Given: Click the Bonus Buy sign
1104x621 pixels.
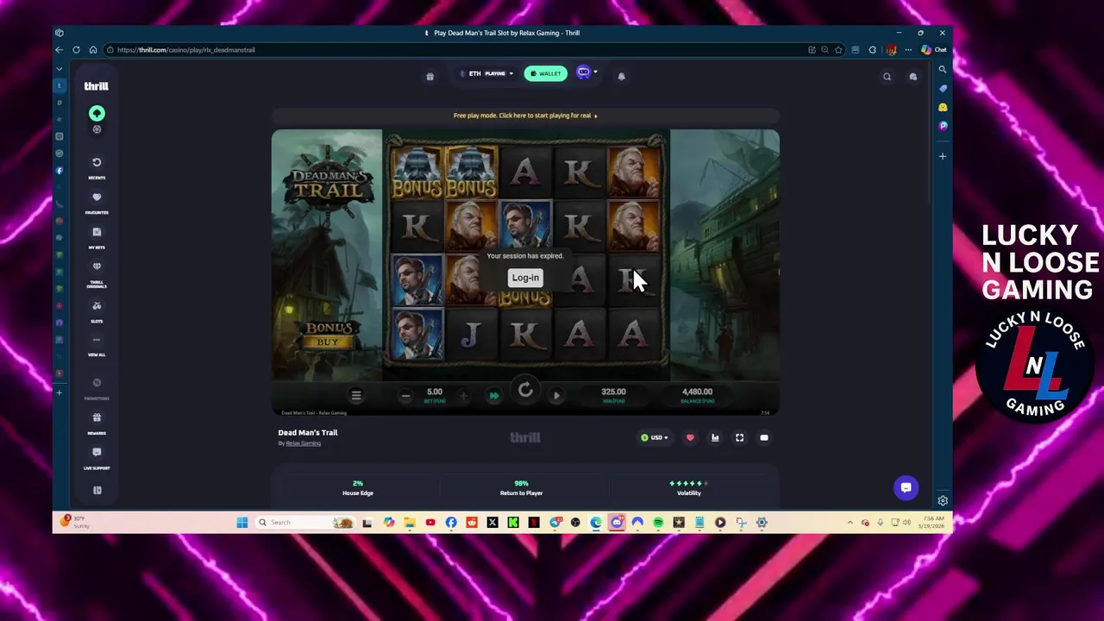Looking at the screenshot, I should (x=328, y=335).
